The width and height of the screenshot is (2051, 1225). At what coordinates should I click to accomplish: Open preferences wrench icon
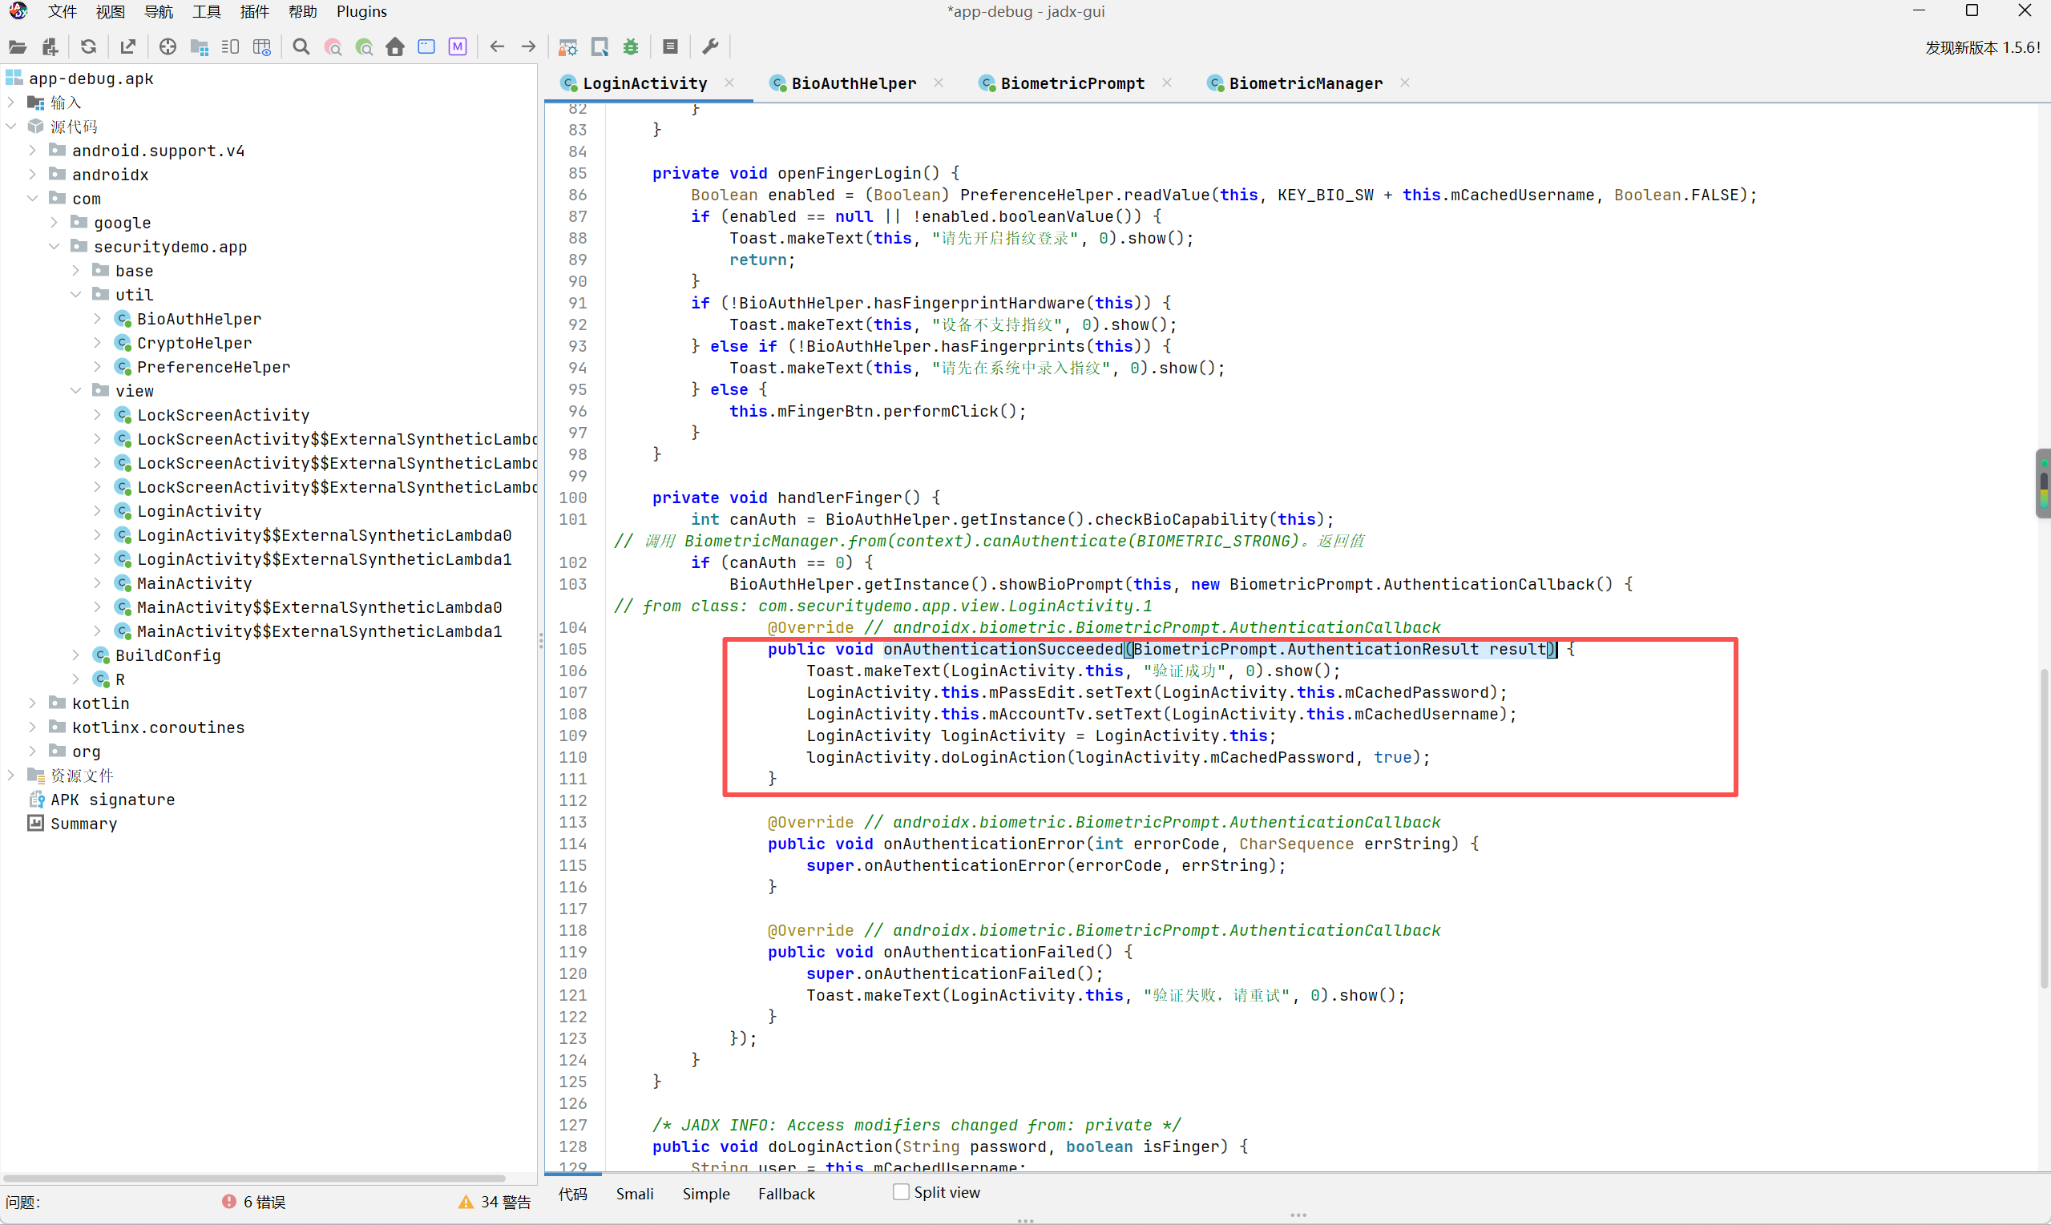tap(710, 47)
